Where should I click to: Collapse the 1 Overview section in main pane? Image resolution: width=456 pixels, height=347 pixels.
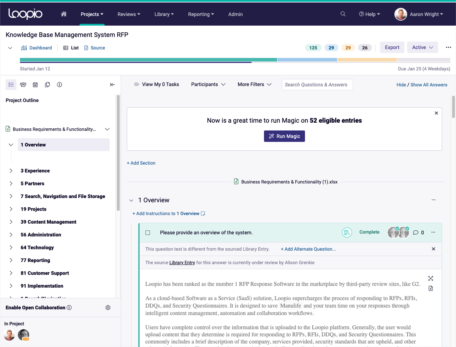coord(131,201)
